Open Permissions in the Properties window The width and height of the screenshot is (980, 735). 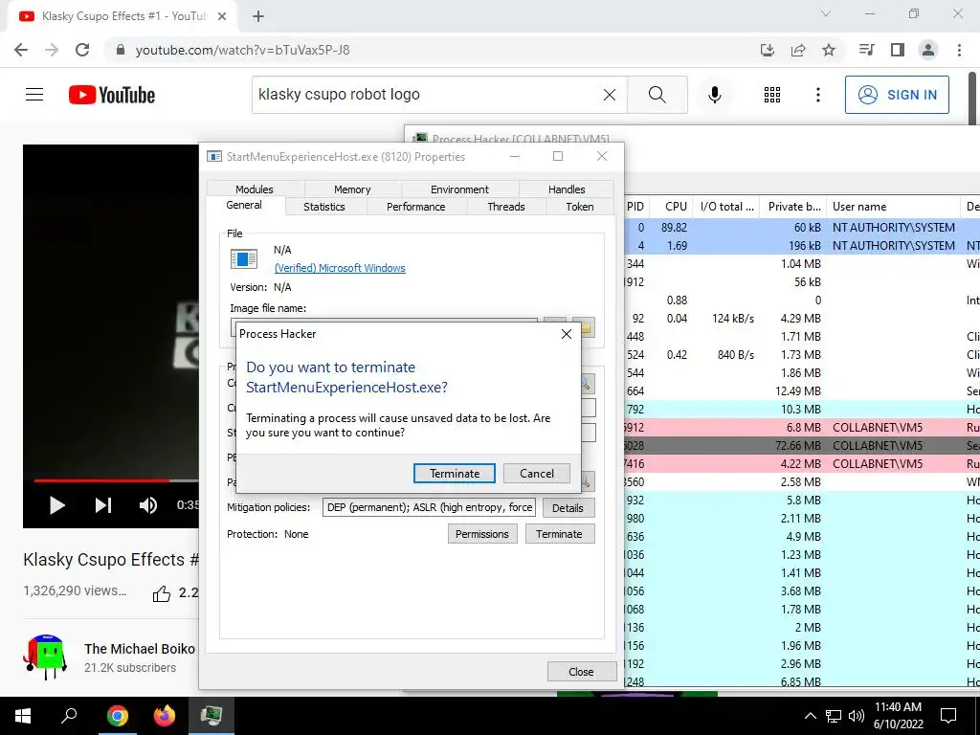482,534
